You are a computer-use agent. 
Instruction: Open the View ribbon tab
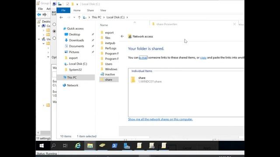pyautogui.click(x=103, y=10)
